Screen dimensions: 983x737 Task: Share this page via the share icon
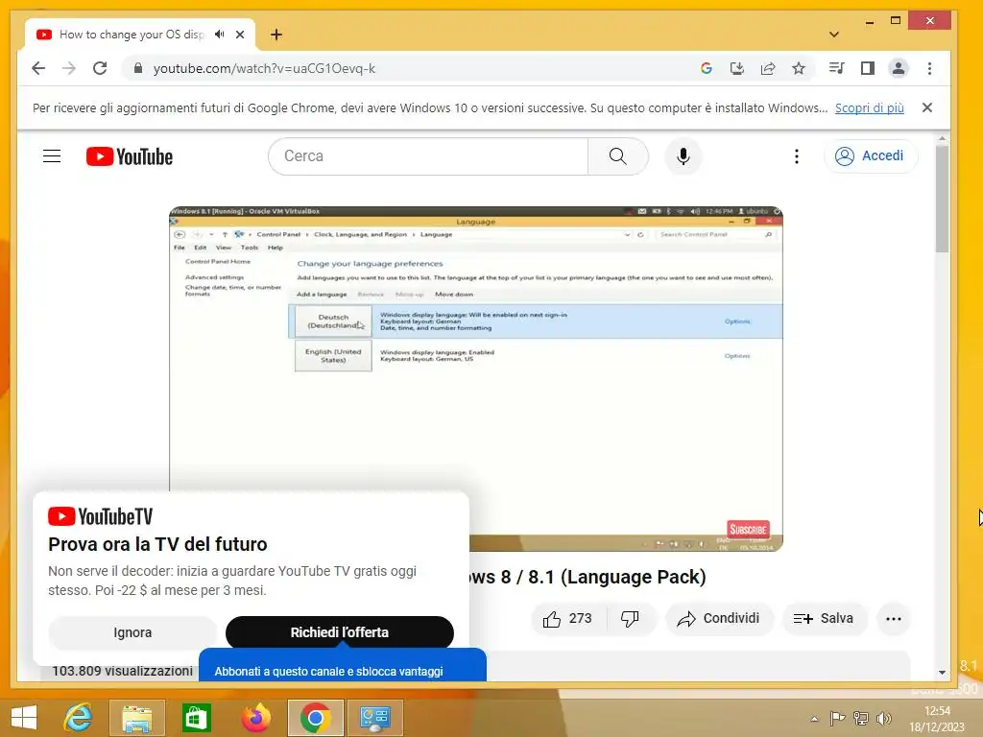pos(768,68)
